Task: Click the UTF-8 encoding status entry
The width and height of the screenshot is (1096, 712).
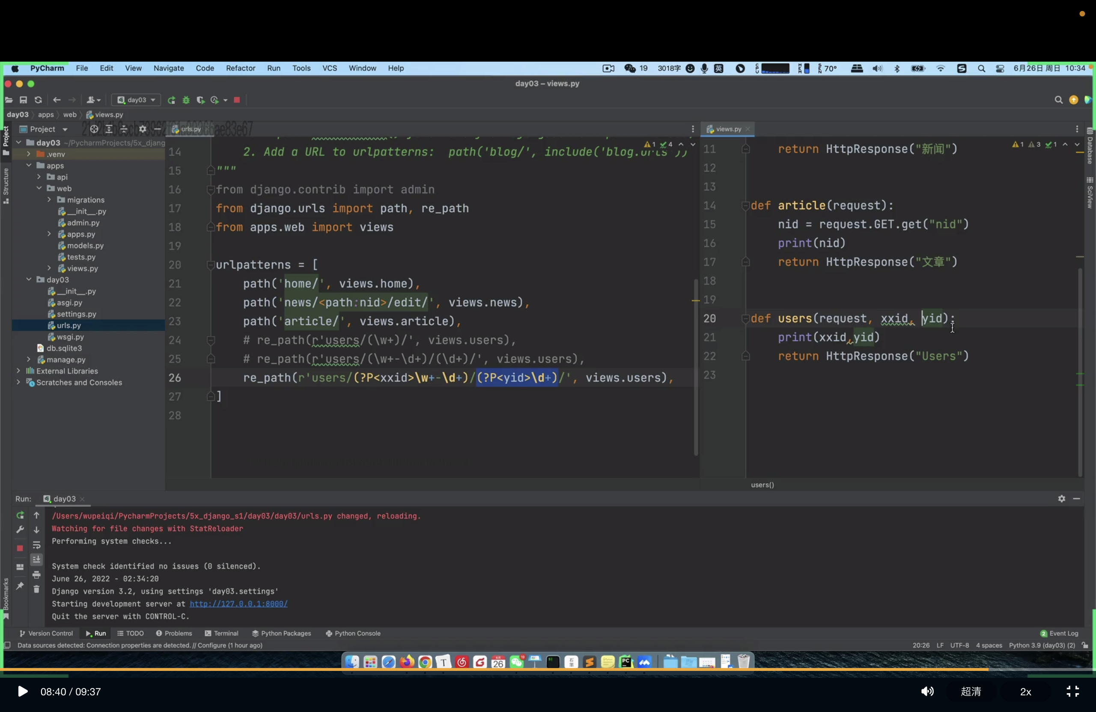Action: (x=959, y=645)
